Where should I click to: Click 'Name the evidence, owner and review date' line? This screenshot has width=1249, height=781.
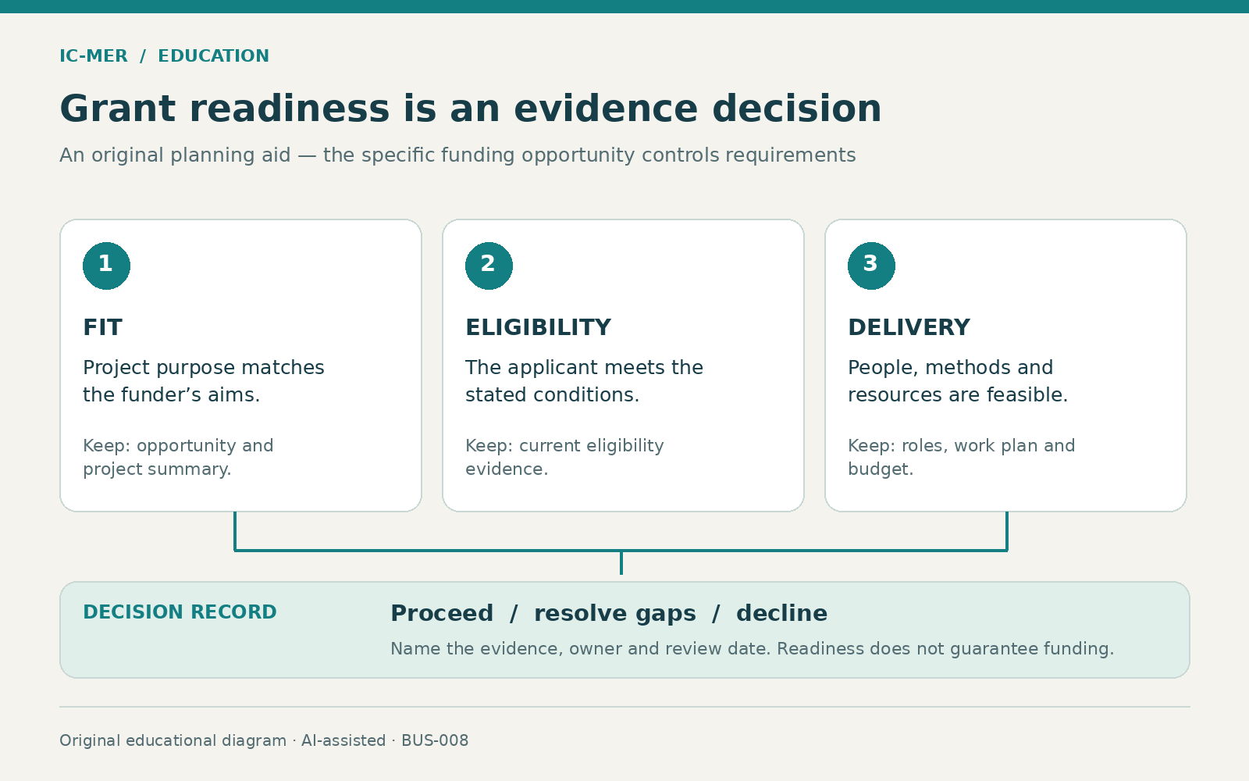tap(752, 649)
